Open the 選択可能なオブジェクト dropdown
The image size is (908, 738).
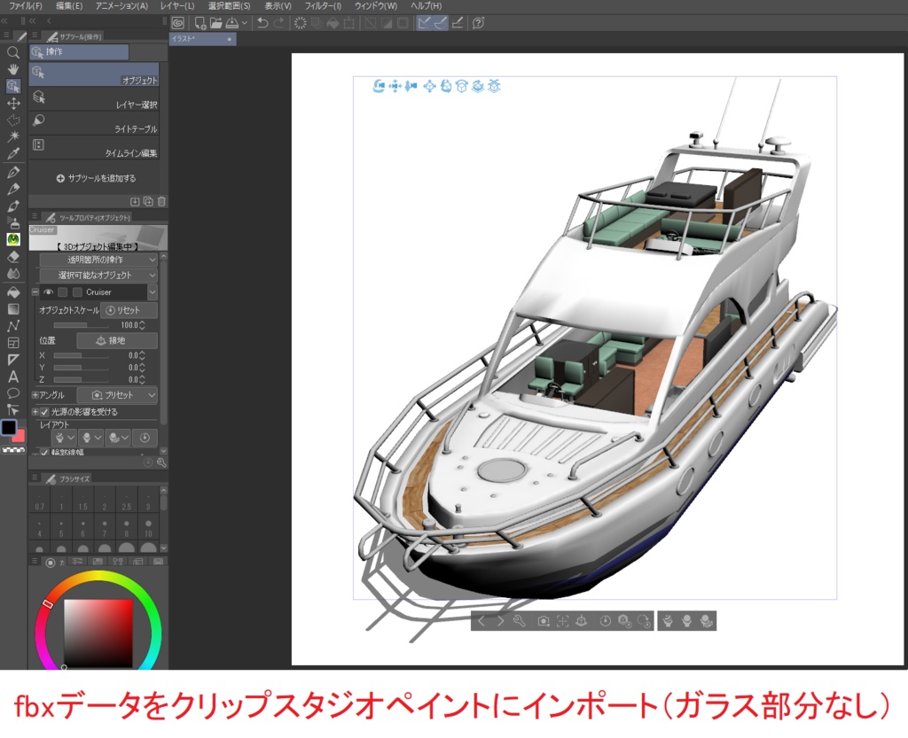tap(98, 275)
